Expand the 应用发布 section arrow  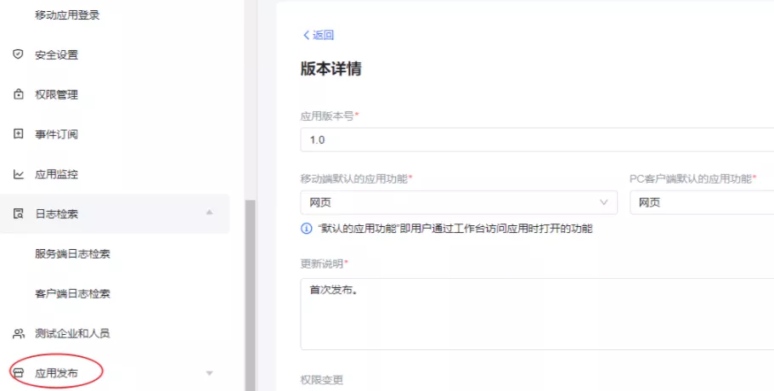[209, 373]
